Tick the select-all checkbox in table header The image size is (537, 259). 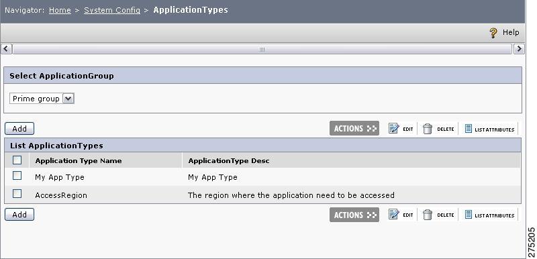pyautogui.click(x=17, y=160)
